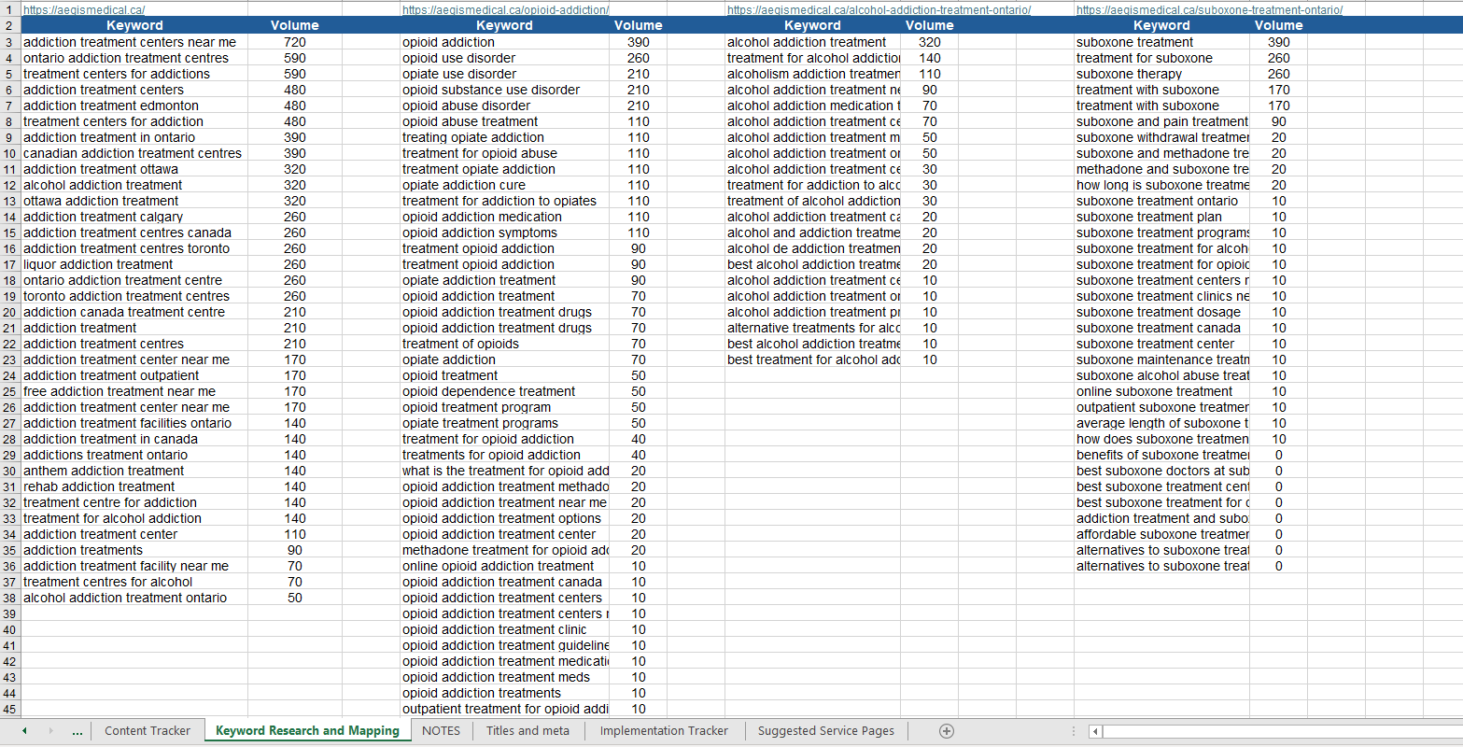
Task: Select cell 'anthem addiction treatment'
Action: [134, 471]
